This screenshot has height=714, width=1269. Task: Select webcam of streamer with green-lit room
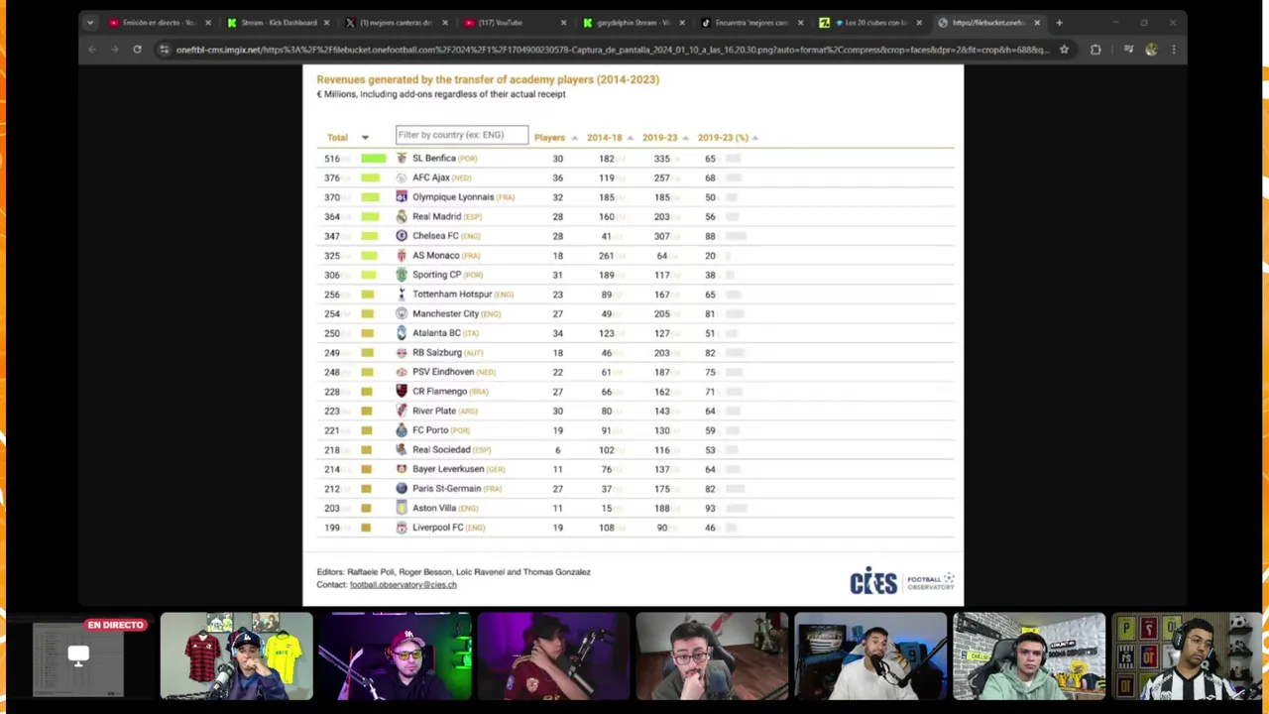[x=395, y=656]
